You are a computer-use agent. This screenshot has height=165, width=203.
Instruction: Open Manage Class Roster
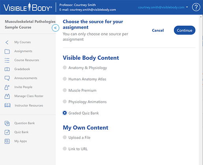[x=29, y=96]
